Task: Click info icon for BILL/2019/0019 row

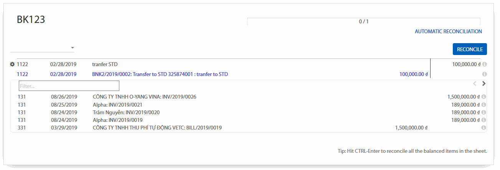Action: (x=484, y=128)
